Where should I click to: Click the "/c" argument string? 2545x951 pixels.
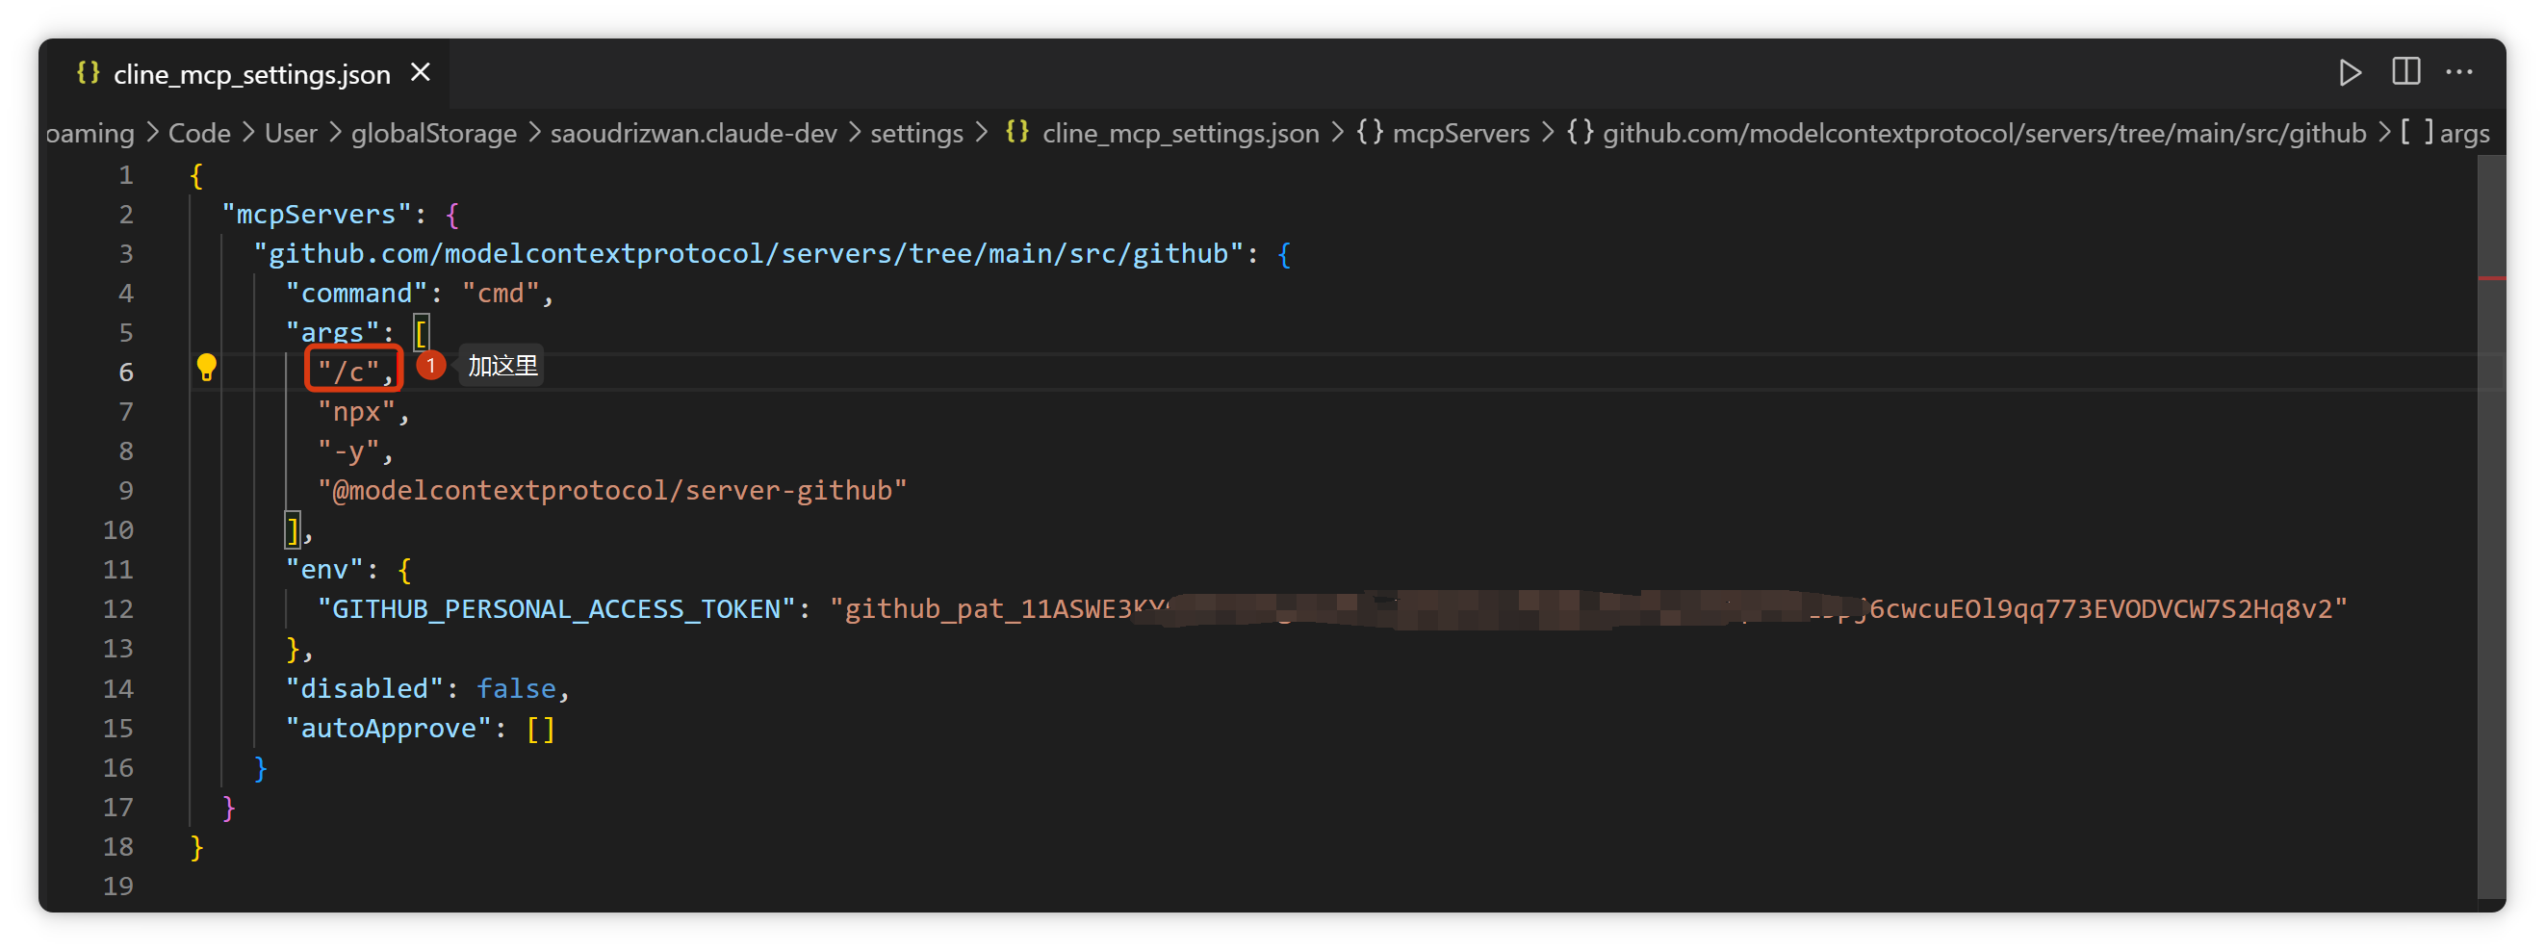click(348, 373)
